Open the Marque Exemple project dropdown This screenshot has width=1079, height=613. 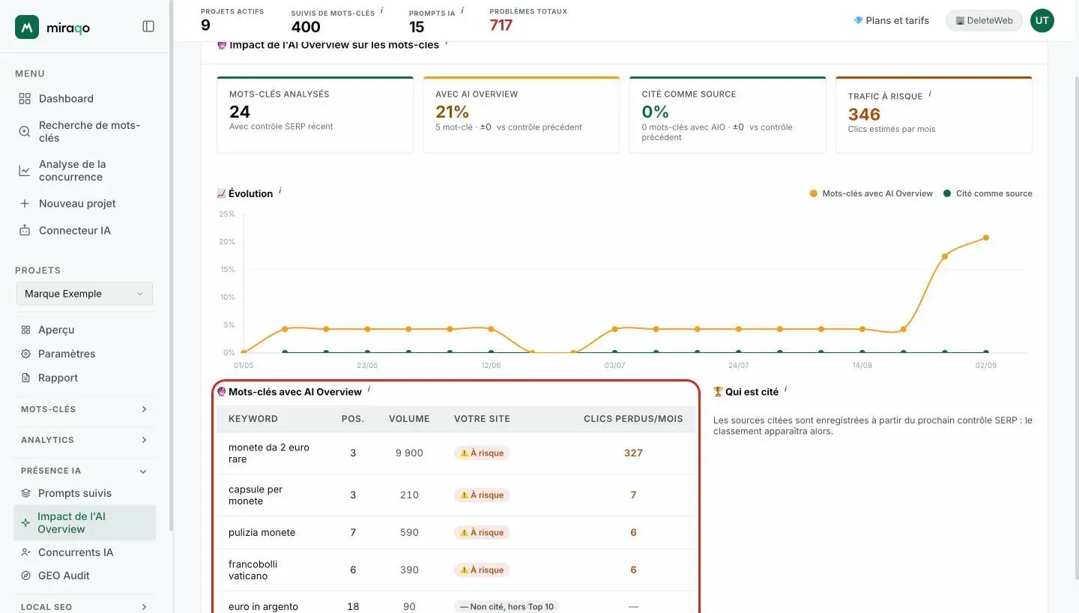tap(85, 294)
